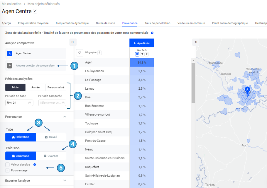Open the Géographie sort dropdown
Screen dimensions: 267x188
point(100,53)
